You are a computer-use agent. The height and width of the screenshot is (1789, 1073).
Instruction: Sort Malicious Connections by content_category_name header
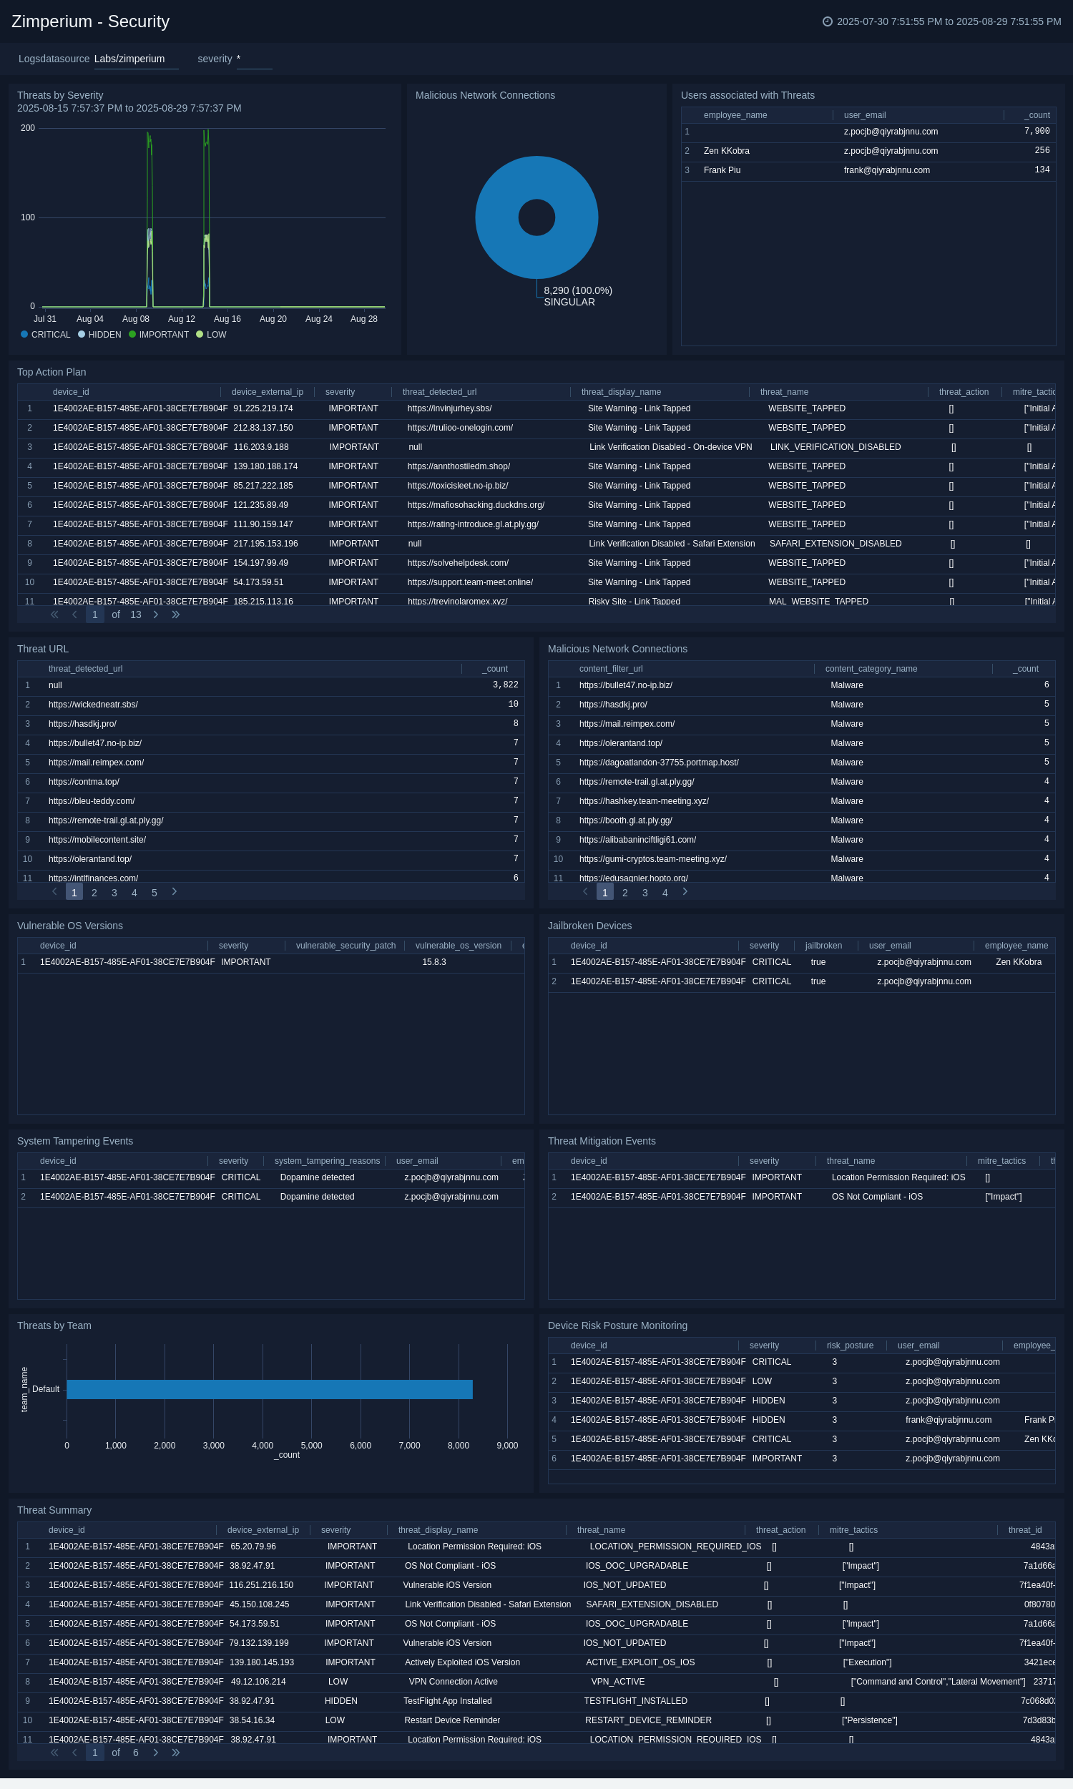[x=871, y=669]
